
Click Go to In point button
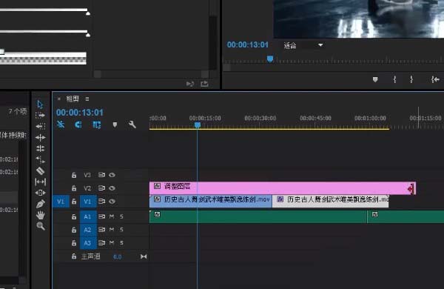[435, 80]
